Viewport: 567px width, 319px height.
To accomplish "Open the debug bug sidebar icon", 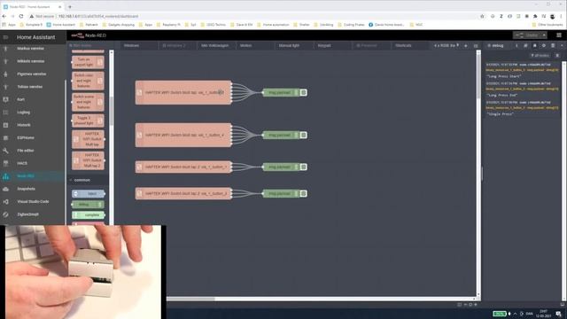I will 534,45.
